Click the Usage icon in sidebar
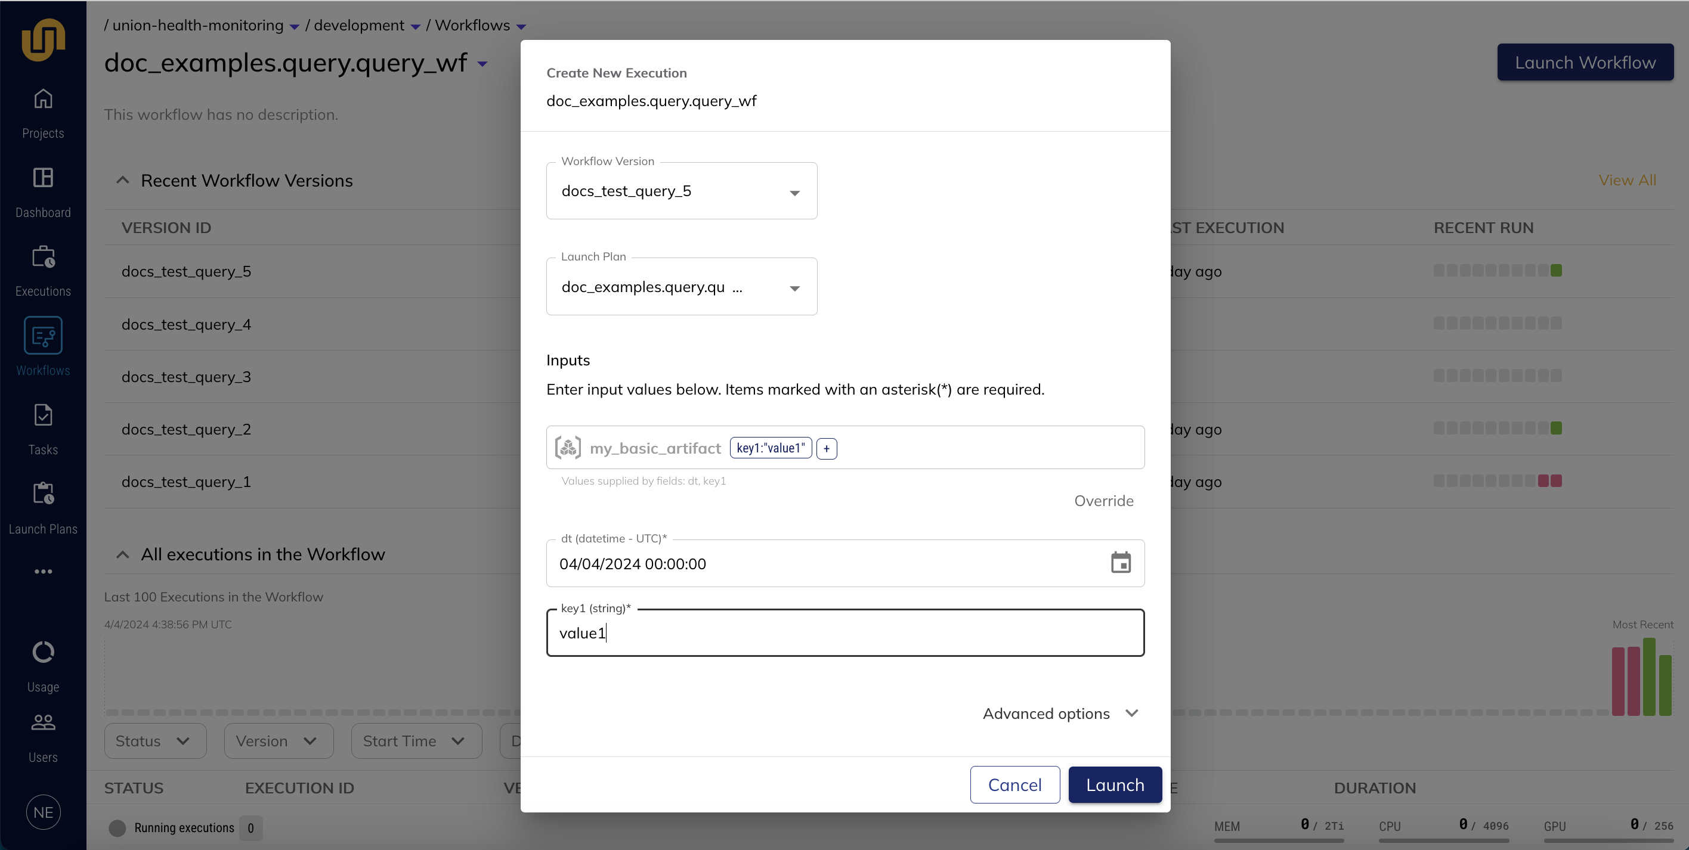Viewport: 1689px width, 850px height. click(44, 650)
